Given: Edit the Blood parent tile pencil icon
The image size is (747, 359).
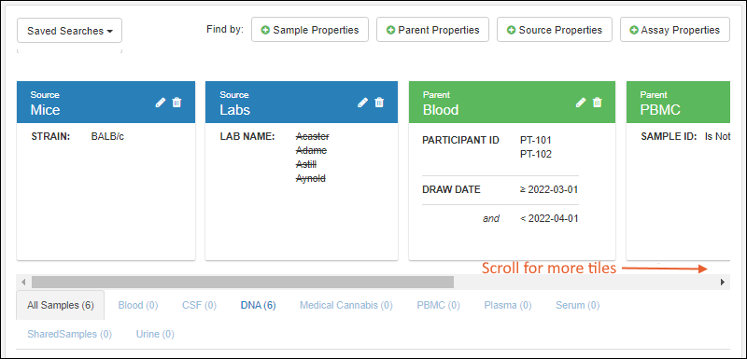Looking at the screenshot, I should tap(581, 103).
